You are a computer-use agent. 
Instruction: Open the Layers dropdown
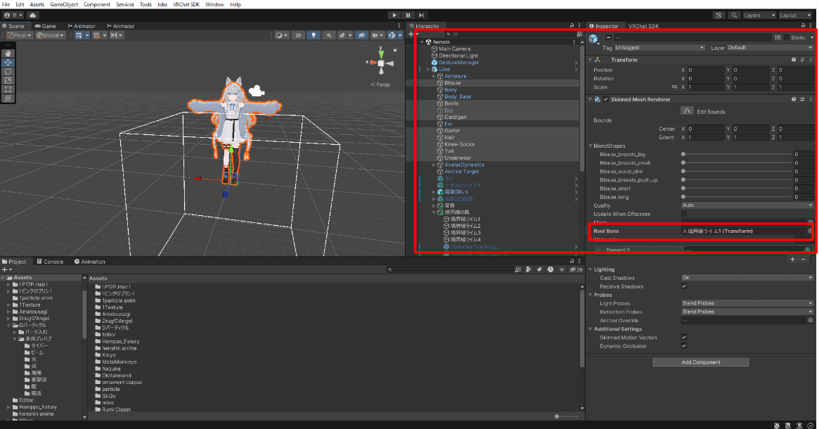click(x=759, y=15)
